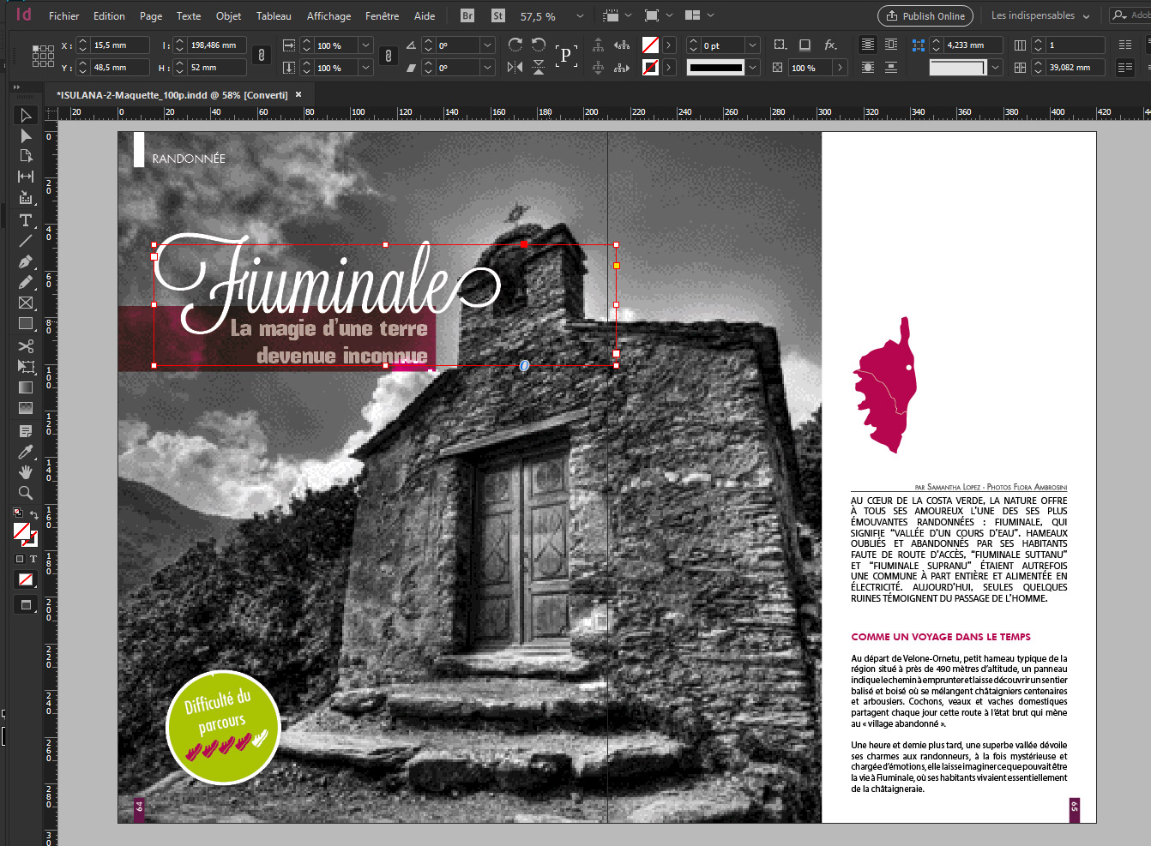The height and width of the screenshot is (846, 1151).
Task: Open Bridge via the Br icon
Action: (x=467, y=15)
